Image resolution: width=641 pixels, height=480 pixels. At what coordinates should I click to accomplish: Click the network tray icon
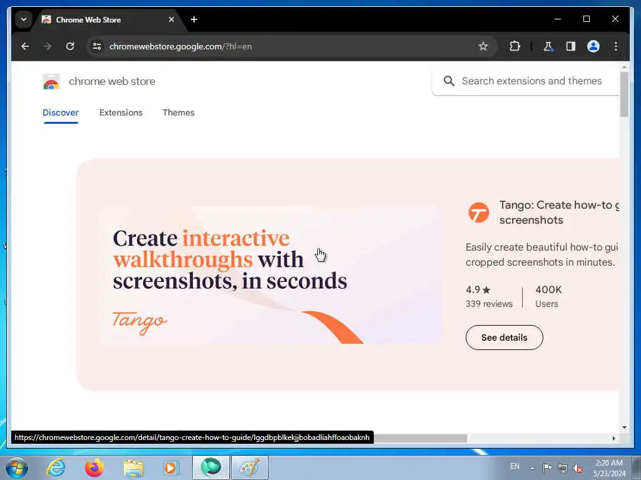coord(563,468)
